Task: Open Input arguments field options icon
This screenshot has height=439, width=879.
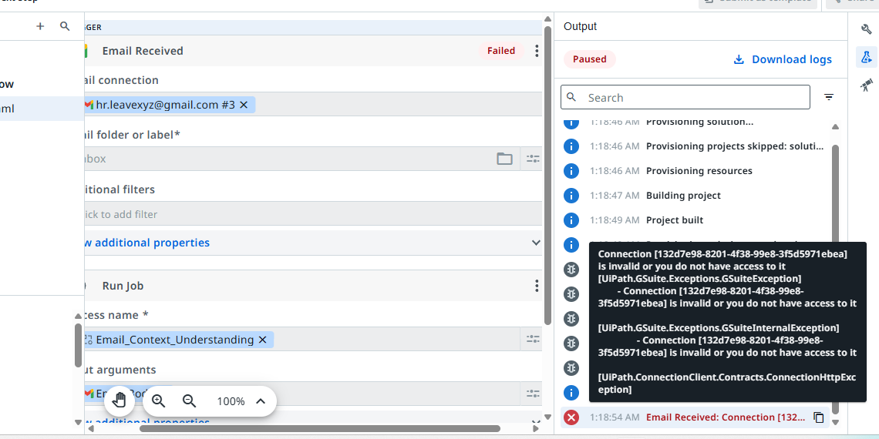Action: (533, 394)
